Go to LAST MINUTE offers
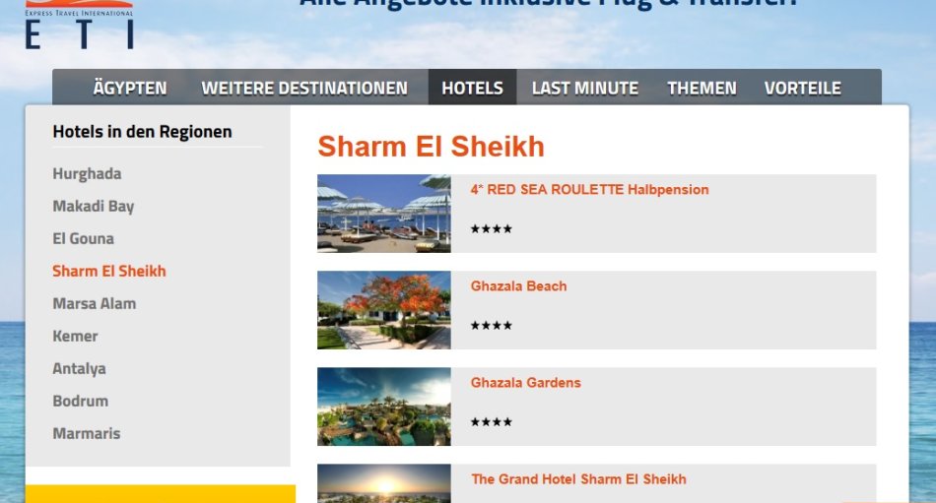This screenshot has height=503, width=936. coord(585,88)
